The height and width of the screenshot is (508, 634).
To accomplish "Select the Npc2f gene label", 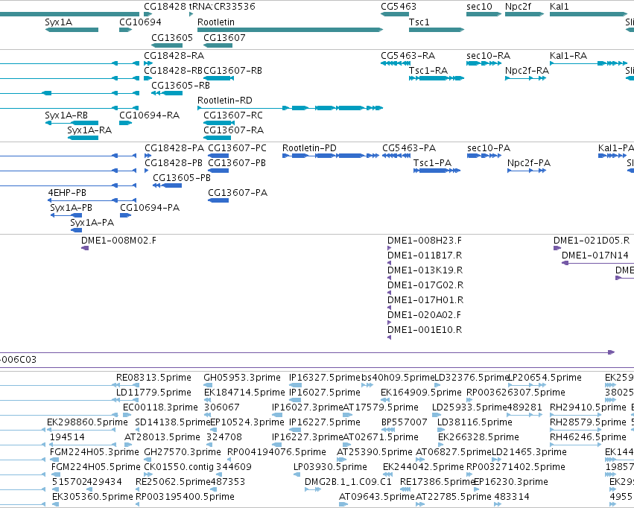I will click(518, 7).
